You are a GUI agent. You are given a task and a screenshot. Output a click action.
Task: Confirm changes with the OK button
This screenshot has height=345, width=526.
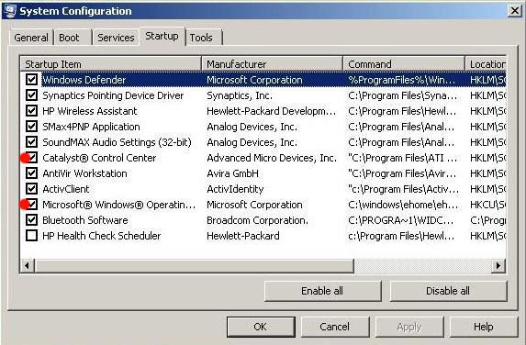point(261,327)
